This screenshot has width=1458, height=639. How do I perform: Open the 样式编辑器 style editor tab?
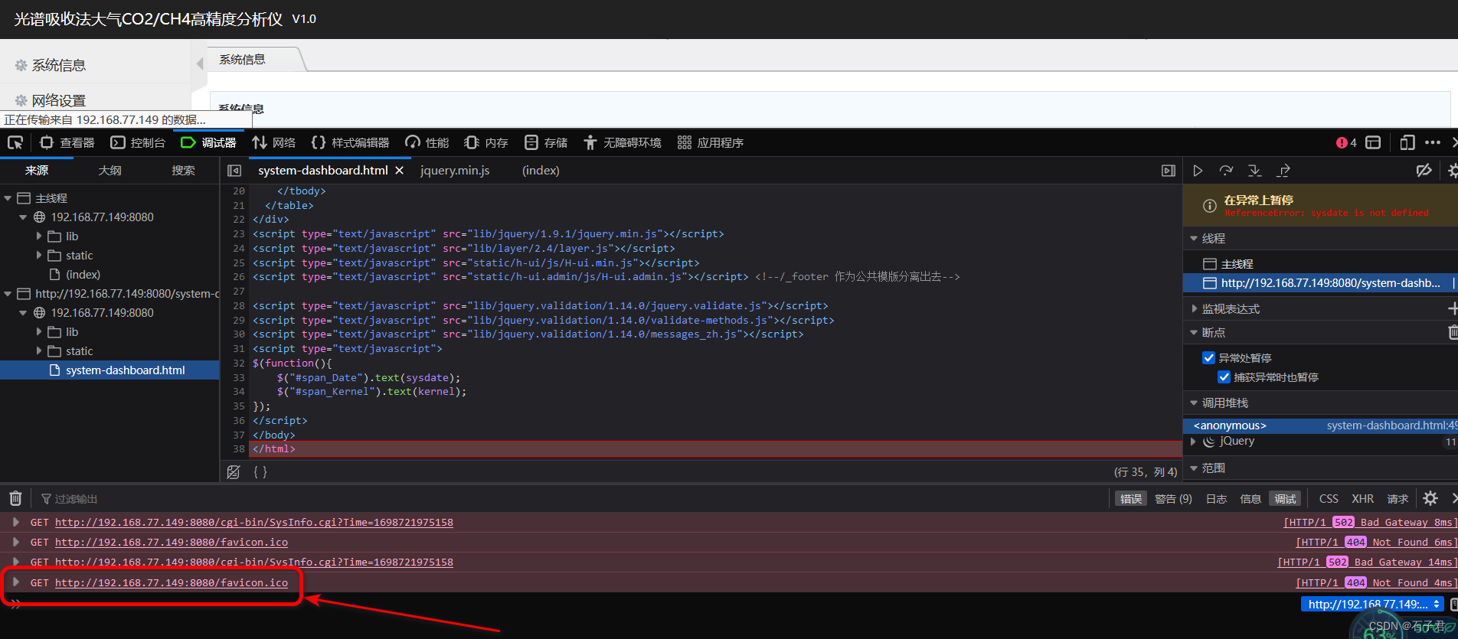[351, 142]
